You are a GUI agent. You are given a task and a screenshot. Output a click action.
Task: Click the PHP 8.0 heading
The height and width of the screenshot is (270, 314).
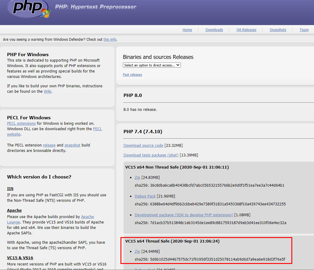133,95
